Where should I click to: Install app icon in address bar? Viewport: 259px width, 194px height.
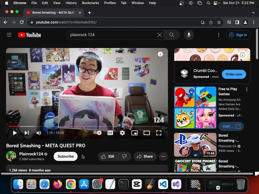tap(203, 22)
